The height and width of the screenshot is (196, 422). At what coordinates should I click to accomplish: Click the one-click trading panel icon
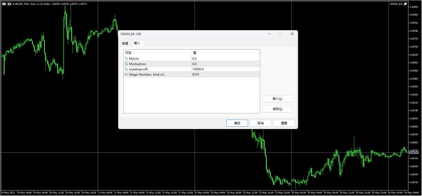coord(4,4)
